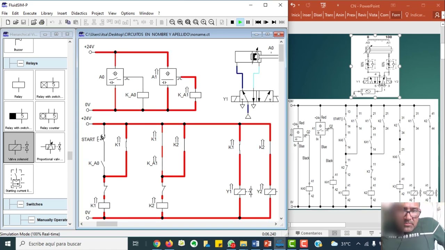Open the Didactics menu

[x=79, y=13]
